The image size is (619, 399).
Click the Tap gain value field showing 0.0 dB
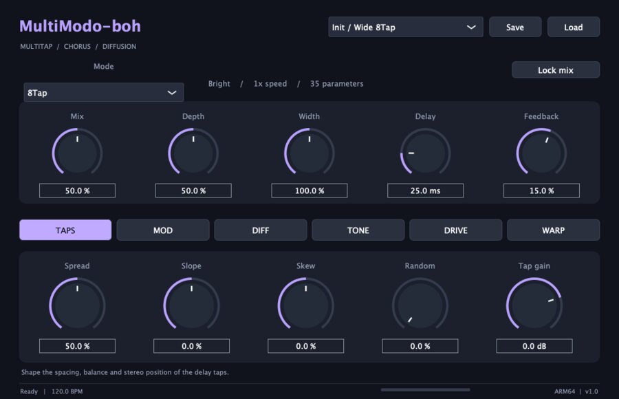tap(534, 346)
